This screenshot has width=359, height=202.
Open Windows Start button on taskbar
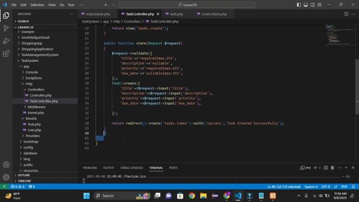tap(86, 196)
